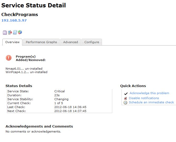This screenshot has height=142, width=176.
Task: Click the phone notifications icon
Action: pyautogui.click(x=10, y=33)
